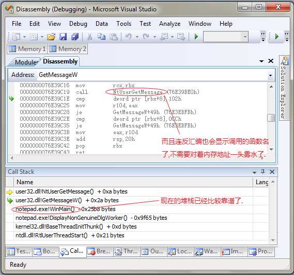The image size is (294, 275).
Task: Open the Tools menu
Action: (x=124, y=24)
